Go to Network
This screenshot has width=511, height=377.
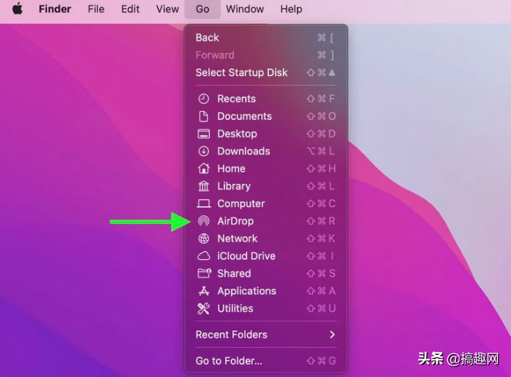266,239
